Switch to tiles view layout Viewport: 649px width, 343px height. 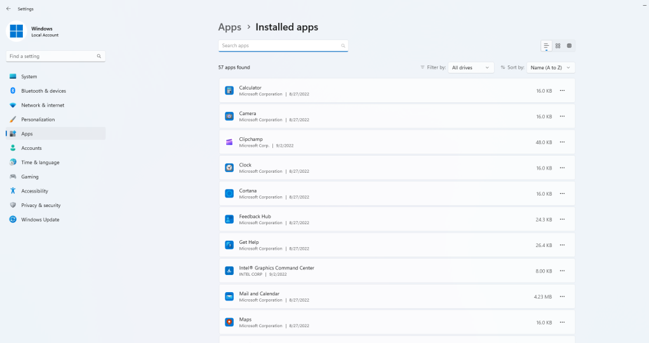pyautogui.click(x=569, y=46)
